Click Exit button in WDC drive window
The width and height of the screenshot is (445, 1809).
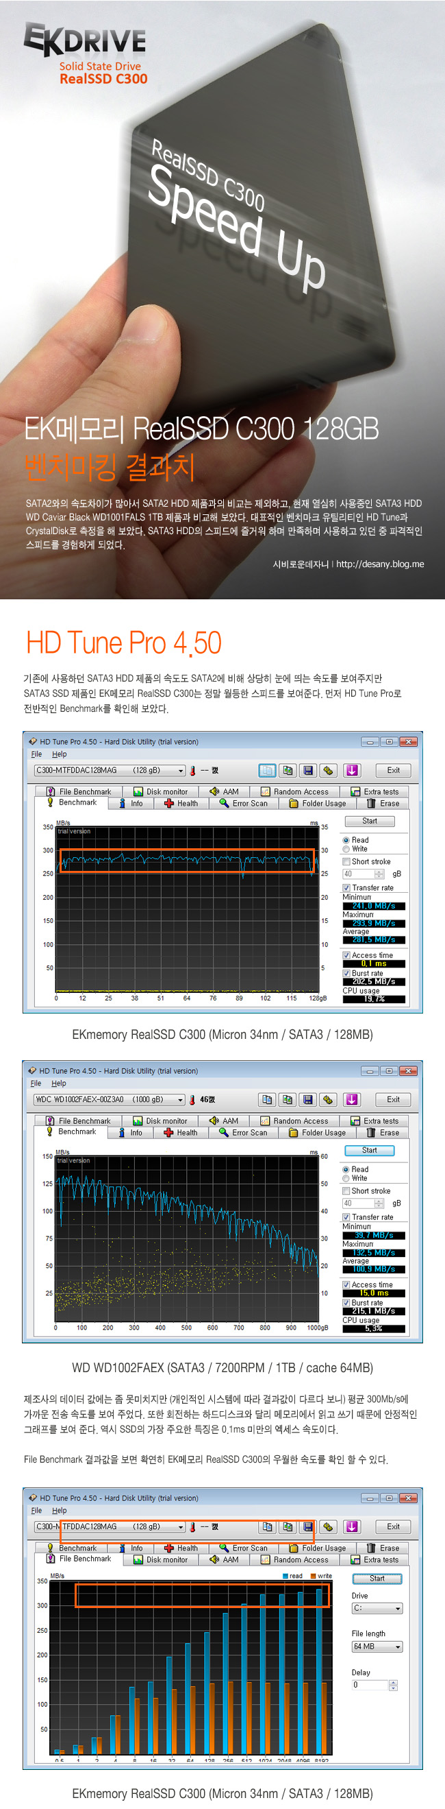point(393,1100)
